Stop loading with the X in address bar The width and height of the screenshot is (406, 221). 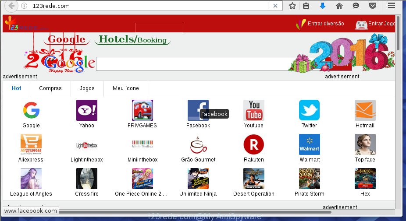coord(275,6)
